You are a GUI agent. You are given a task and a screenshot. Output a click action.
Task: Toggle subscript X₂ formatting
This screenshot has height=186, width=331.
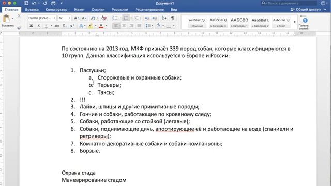[x=65, y=26]
